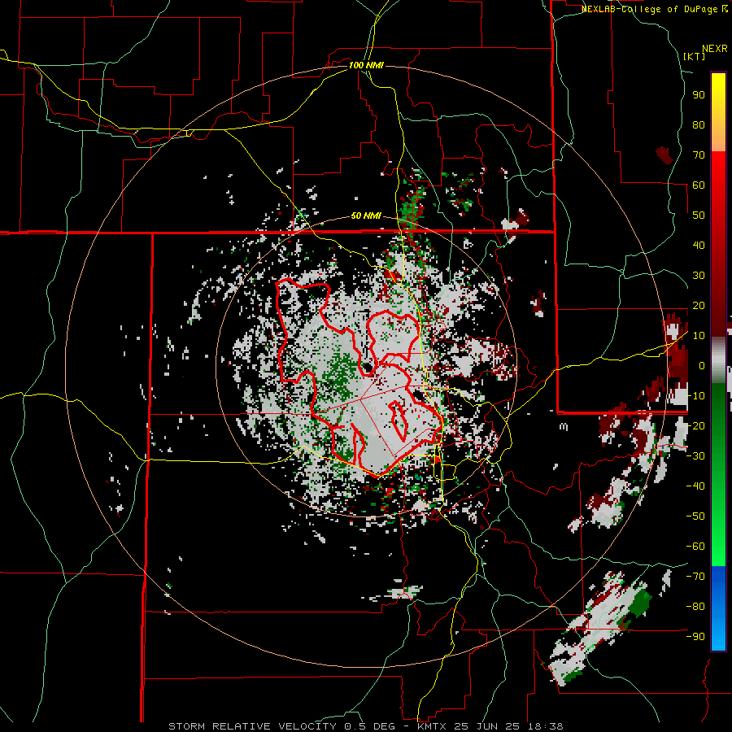Image resolution: width=732 pixels, height=732 pixels.
Task: Click the -60 value on the velocity scale
Action: tap(695, 547)
